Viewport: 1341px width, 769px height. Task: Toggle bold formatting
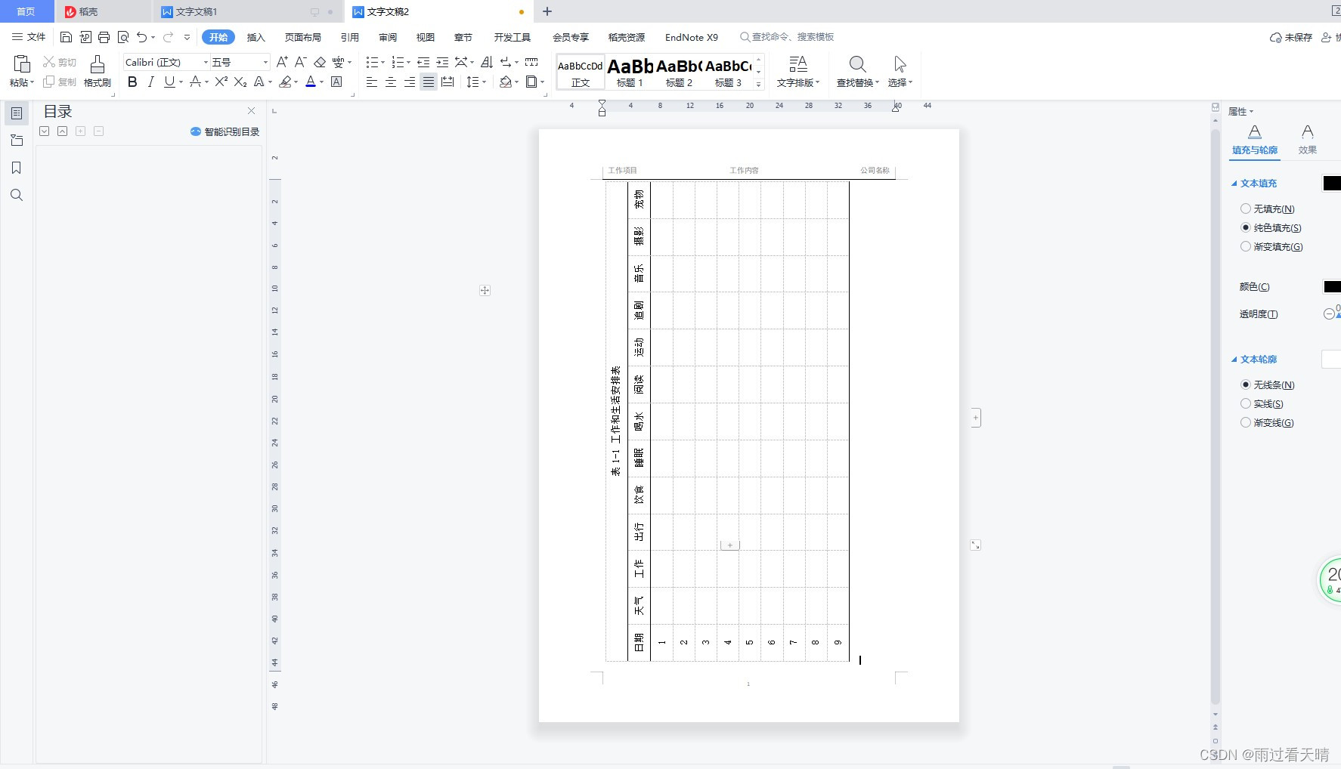click(x=132, y=82)
